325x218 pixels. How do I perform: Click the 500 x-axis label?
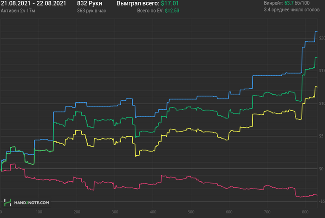(x=191, y=212)
